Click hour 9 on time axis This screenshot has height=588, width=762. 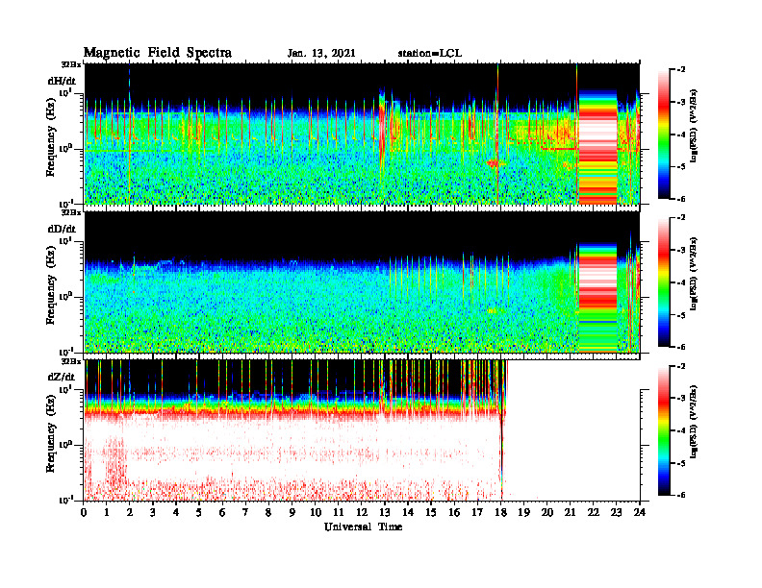coord(292,513)
